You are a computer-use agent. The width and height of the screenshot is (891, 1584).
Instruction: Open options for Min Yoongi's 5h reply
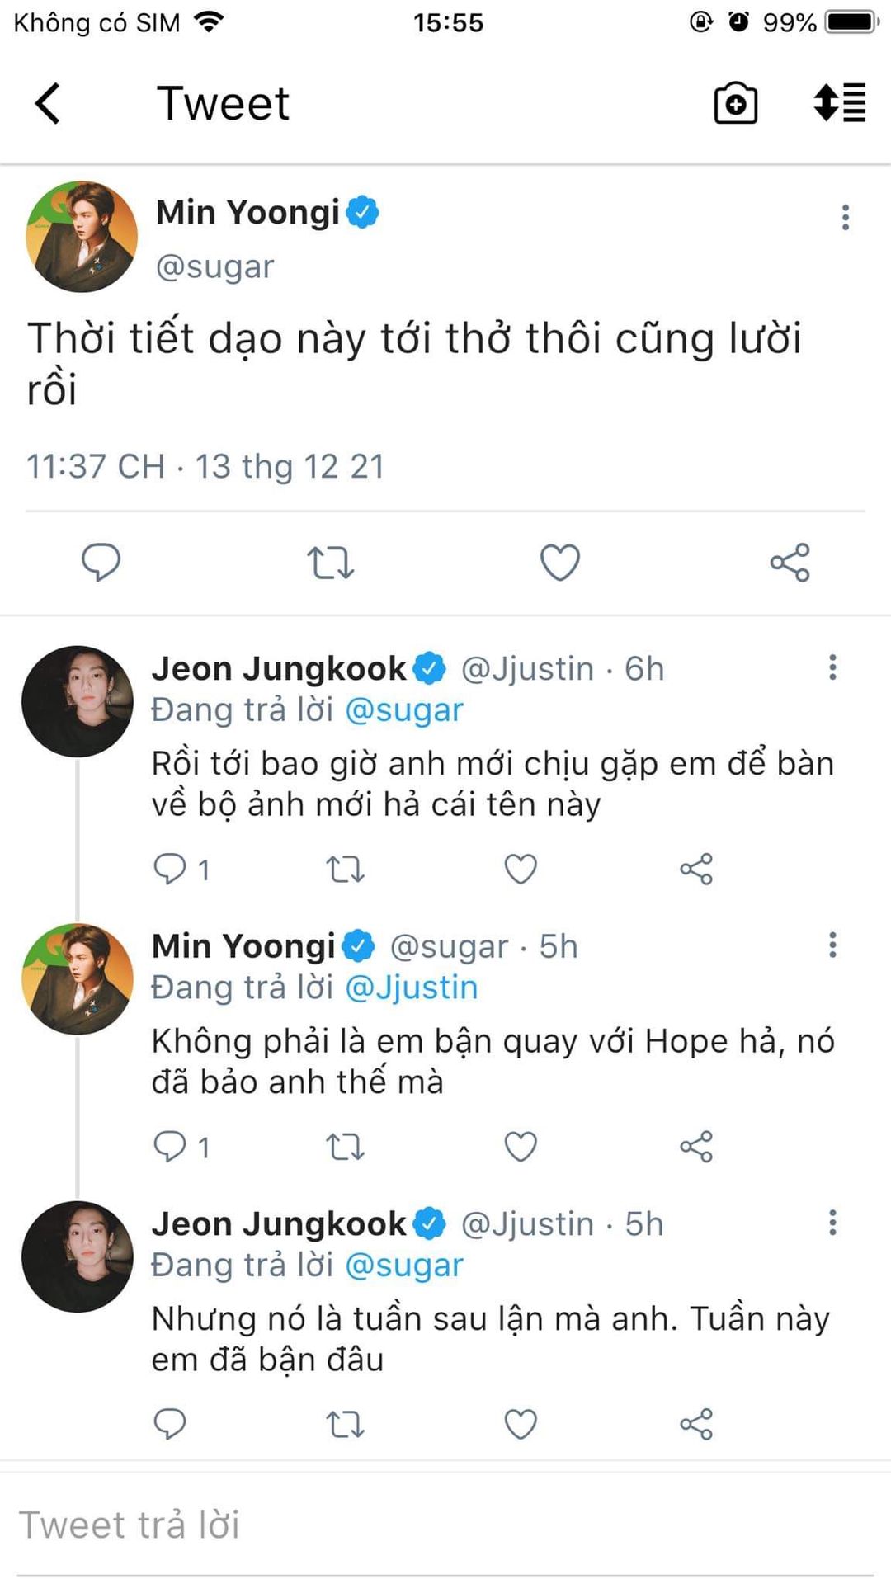click(832, 945)
